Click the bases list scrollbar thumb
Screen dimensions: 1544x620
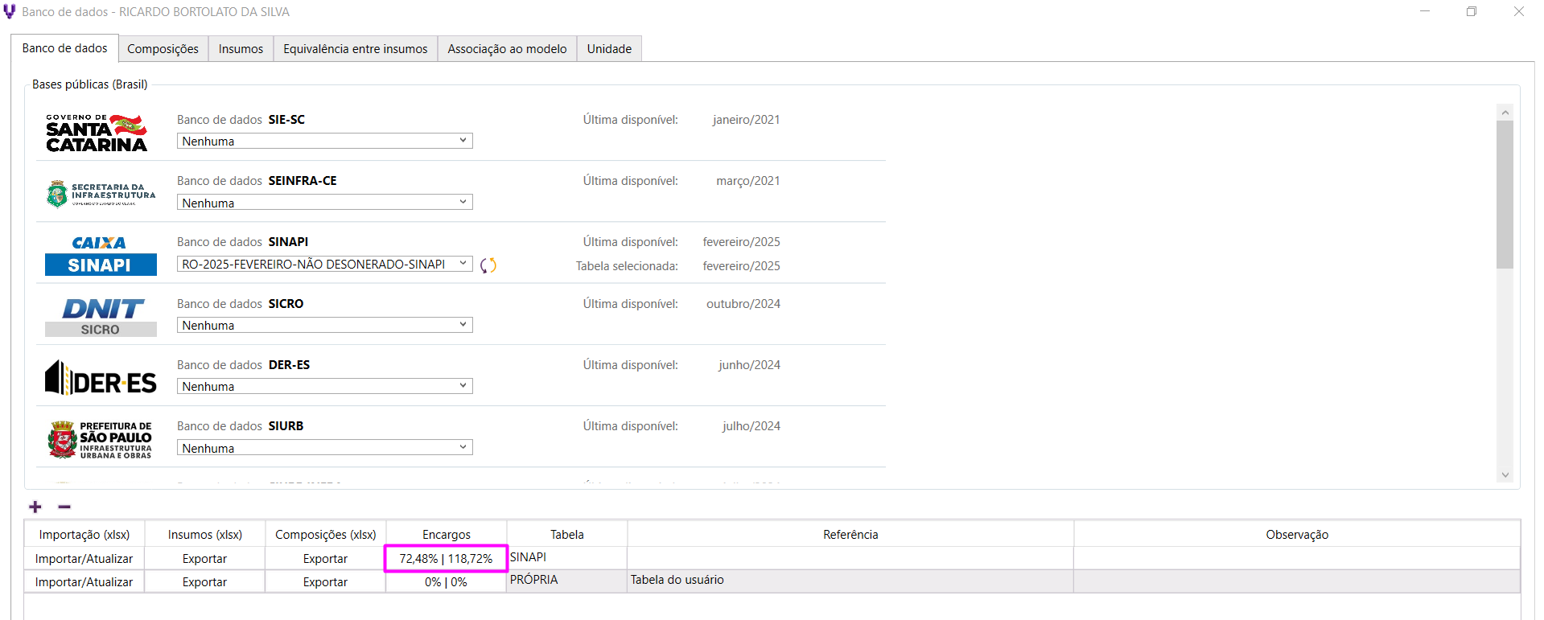pyautogui.click(x=1505, y=195)
